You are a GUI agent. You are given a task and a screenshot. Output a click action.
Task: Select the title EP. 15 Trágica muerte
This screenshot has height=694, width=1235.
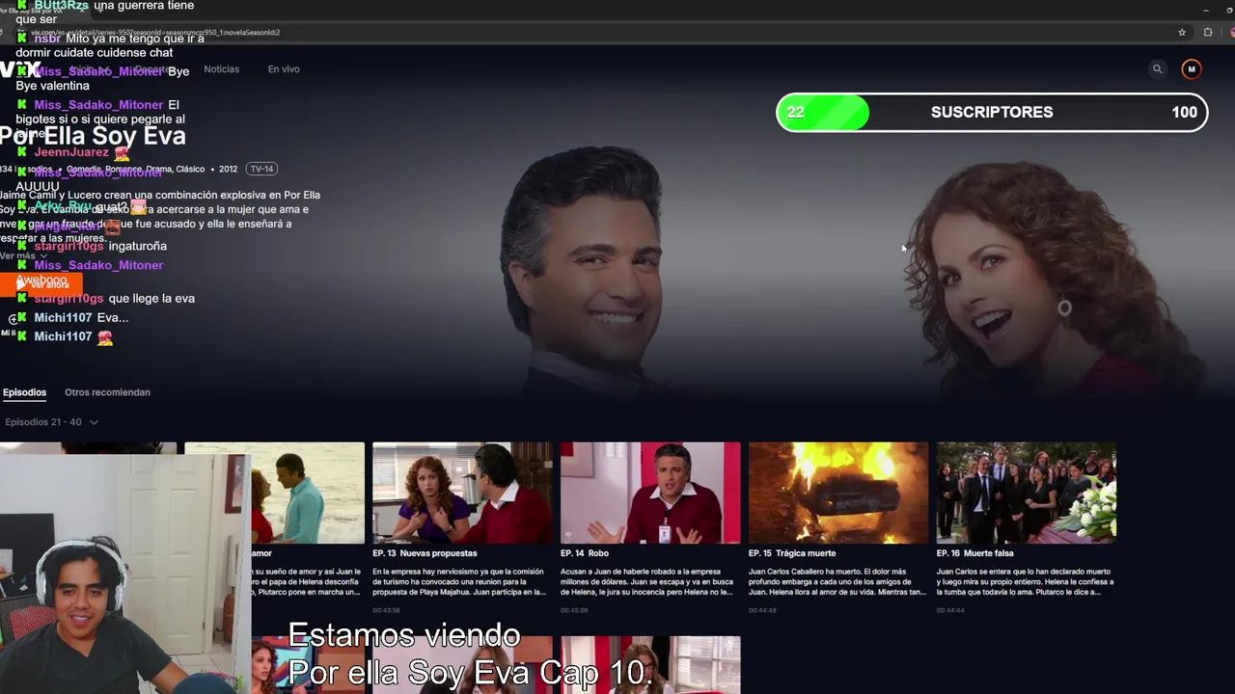point(792,553)
